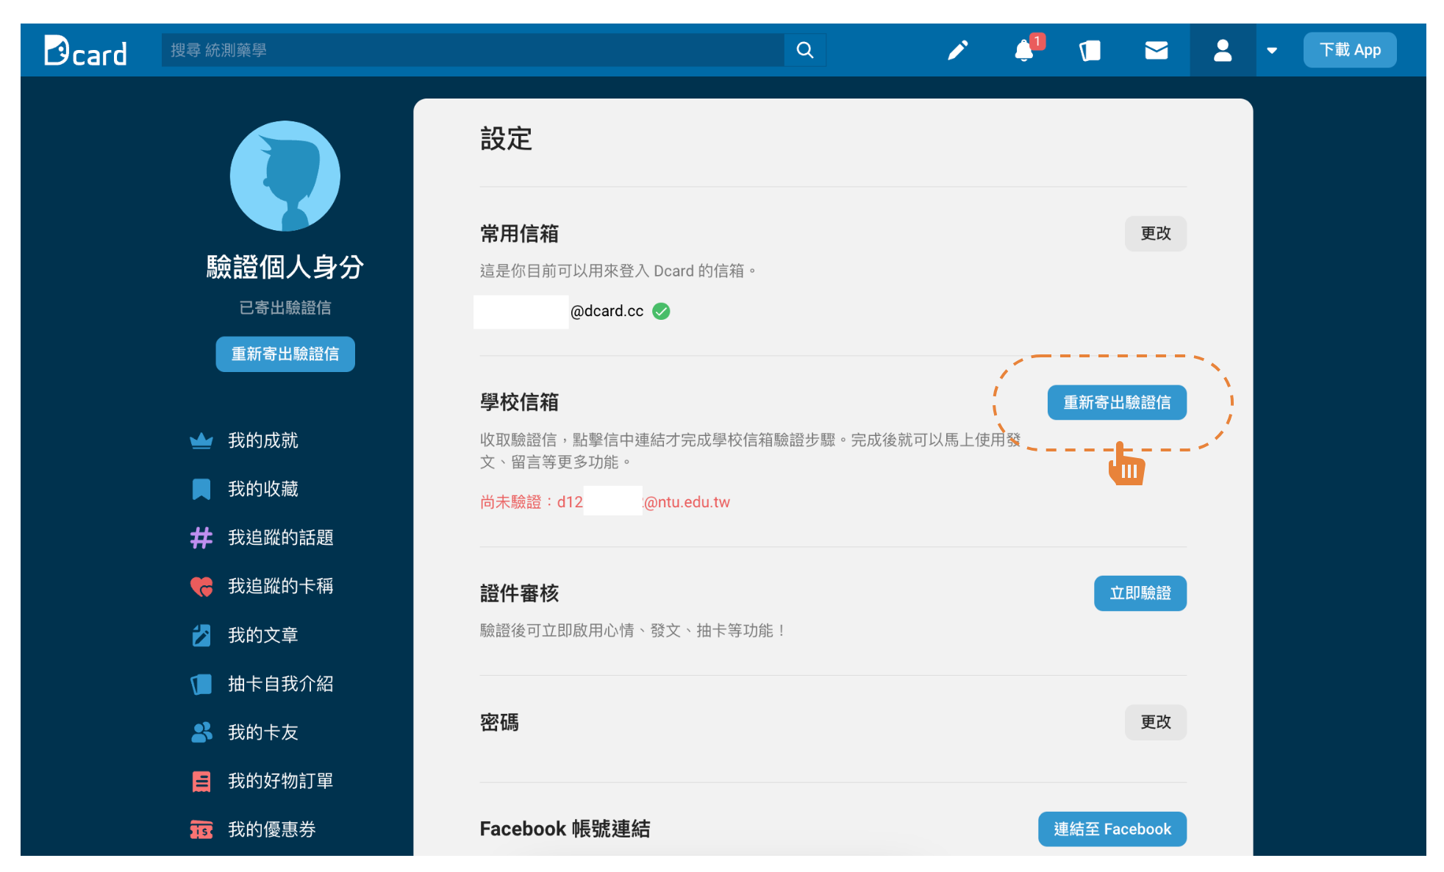Open the Dcard card drawing icon
This screenshot has height=872, width=1444.
pos(1090,49)
